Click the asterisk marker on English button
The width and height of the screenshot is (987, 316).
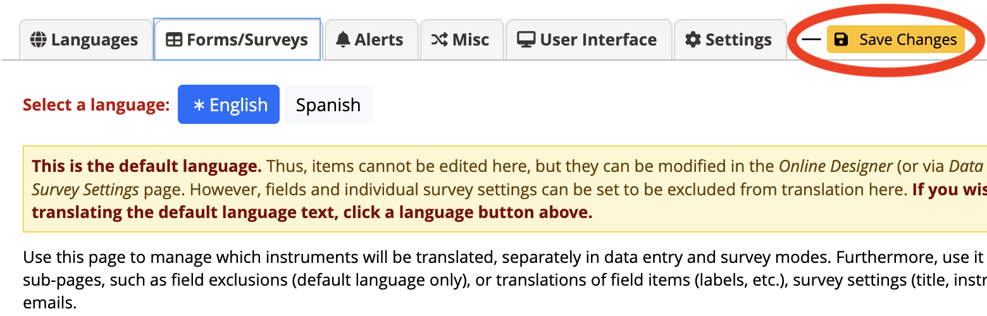pyautogui.click(x=199, y=106)
